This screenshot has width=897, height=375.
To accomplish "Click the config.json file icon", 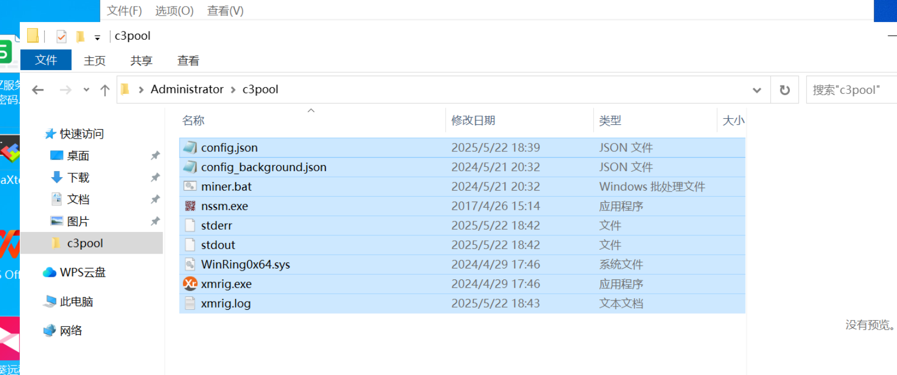I will coord(190,147).
